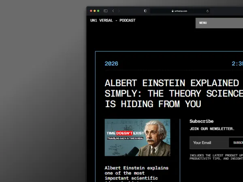Click the INCLUDES THE LATEST PRODUCT fine print
Viewport: 243px width, 182px height.
(216, 157)
